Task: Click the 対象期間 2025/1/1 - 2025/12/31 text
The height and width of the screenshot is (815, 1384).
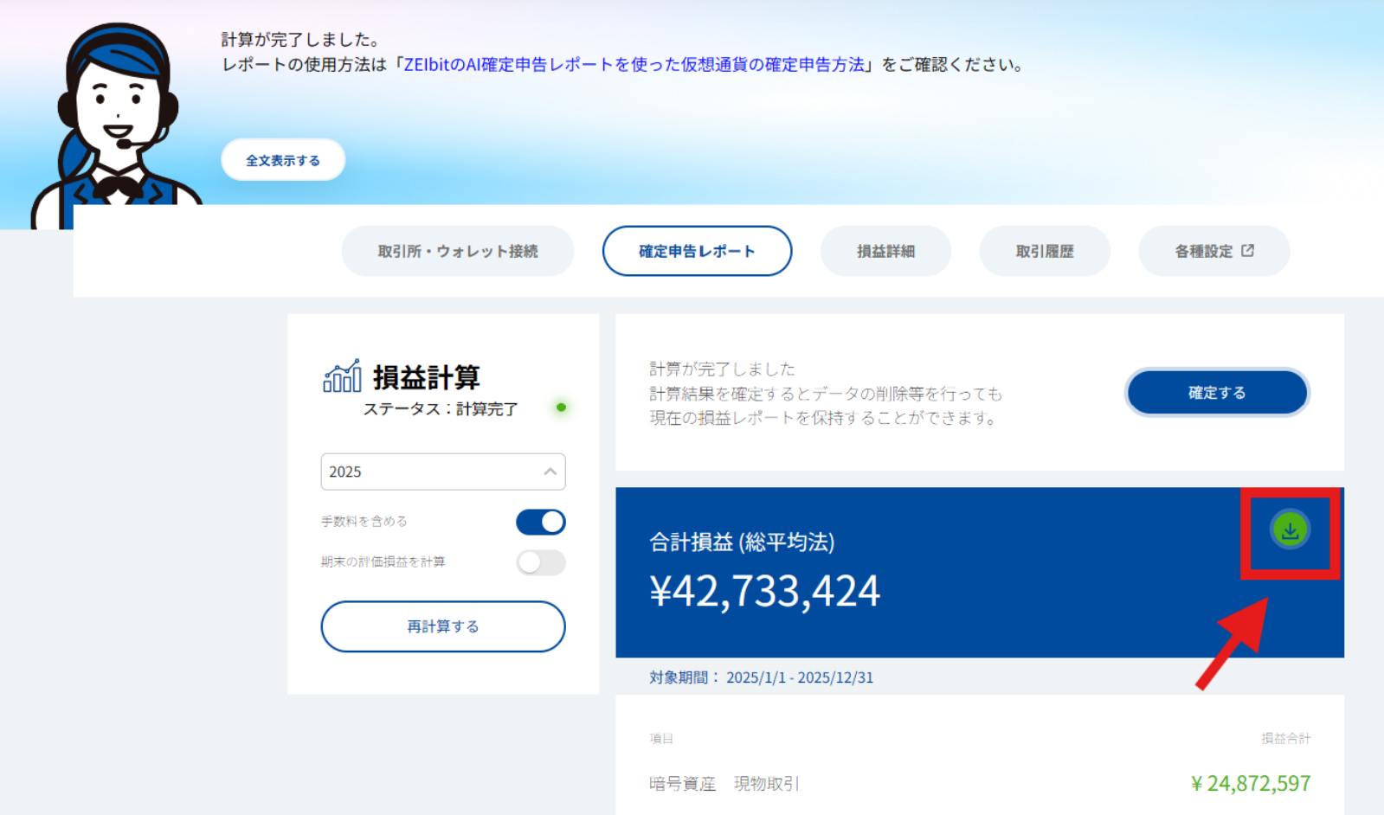Action: click(x=762, y=677)
